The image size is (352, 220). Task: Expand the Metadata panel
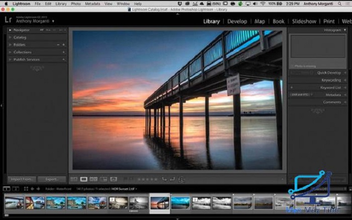[x=345, y=95]
